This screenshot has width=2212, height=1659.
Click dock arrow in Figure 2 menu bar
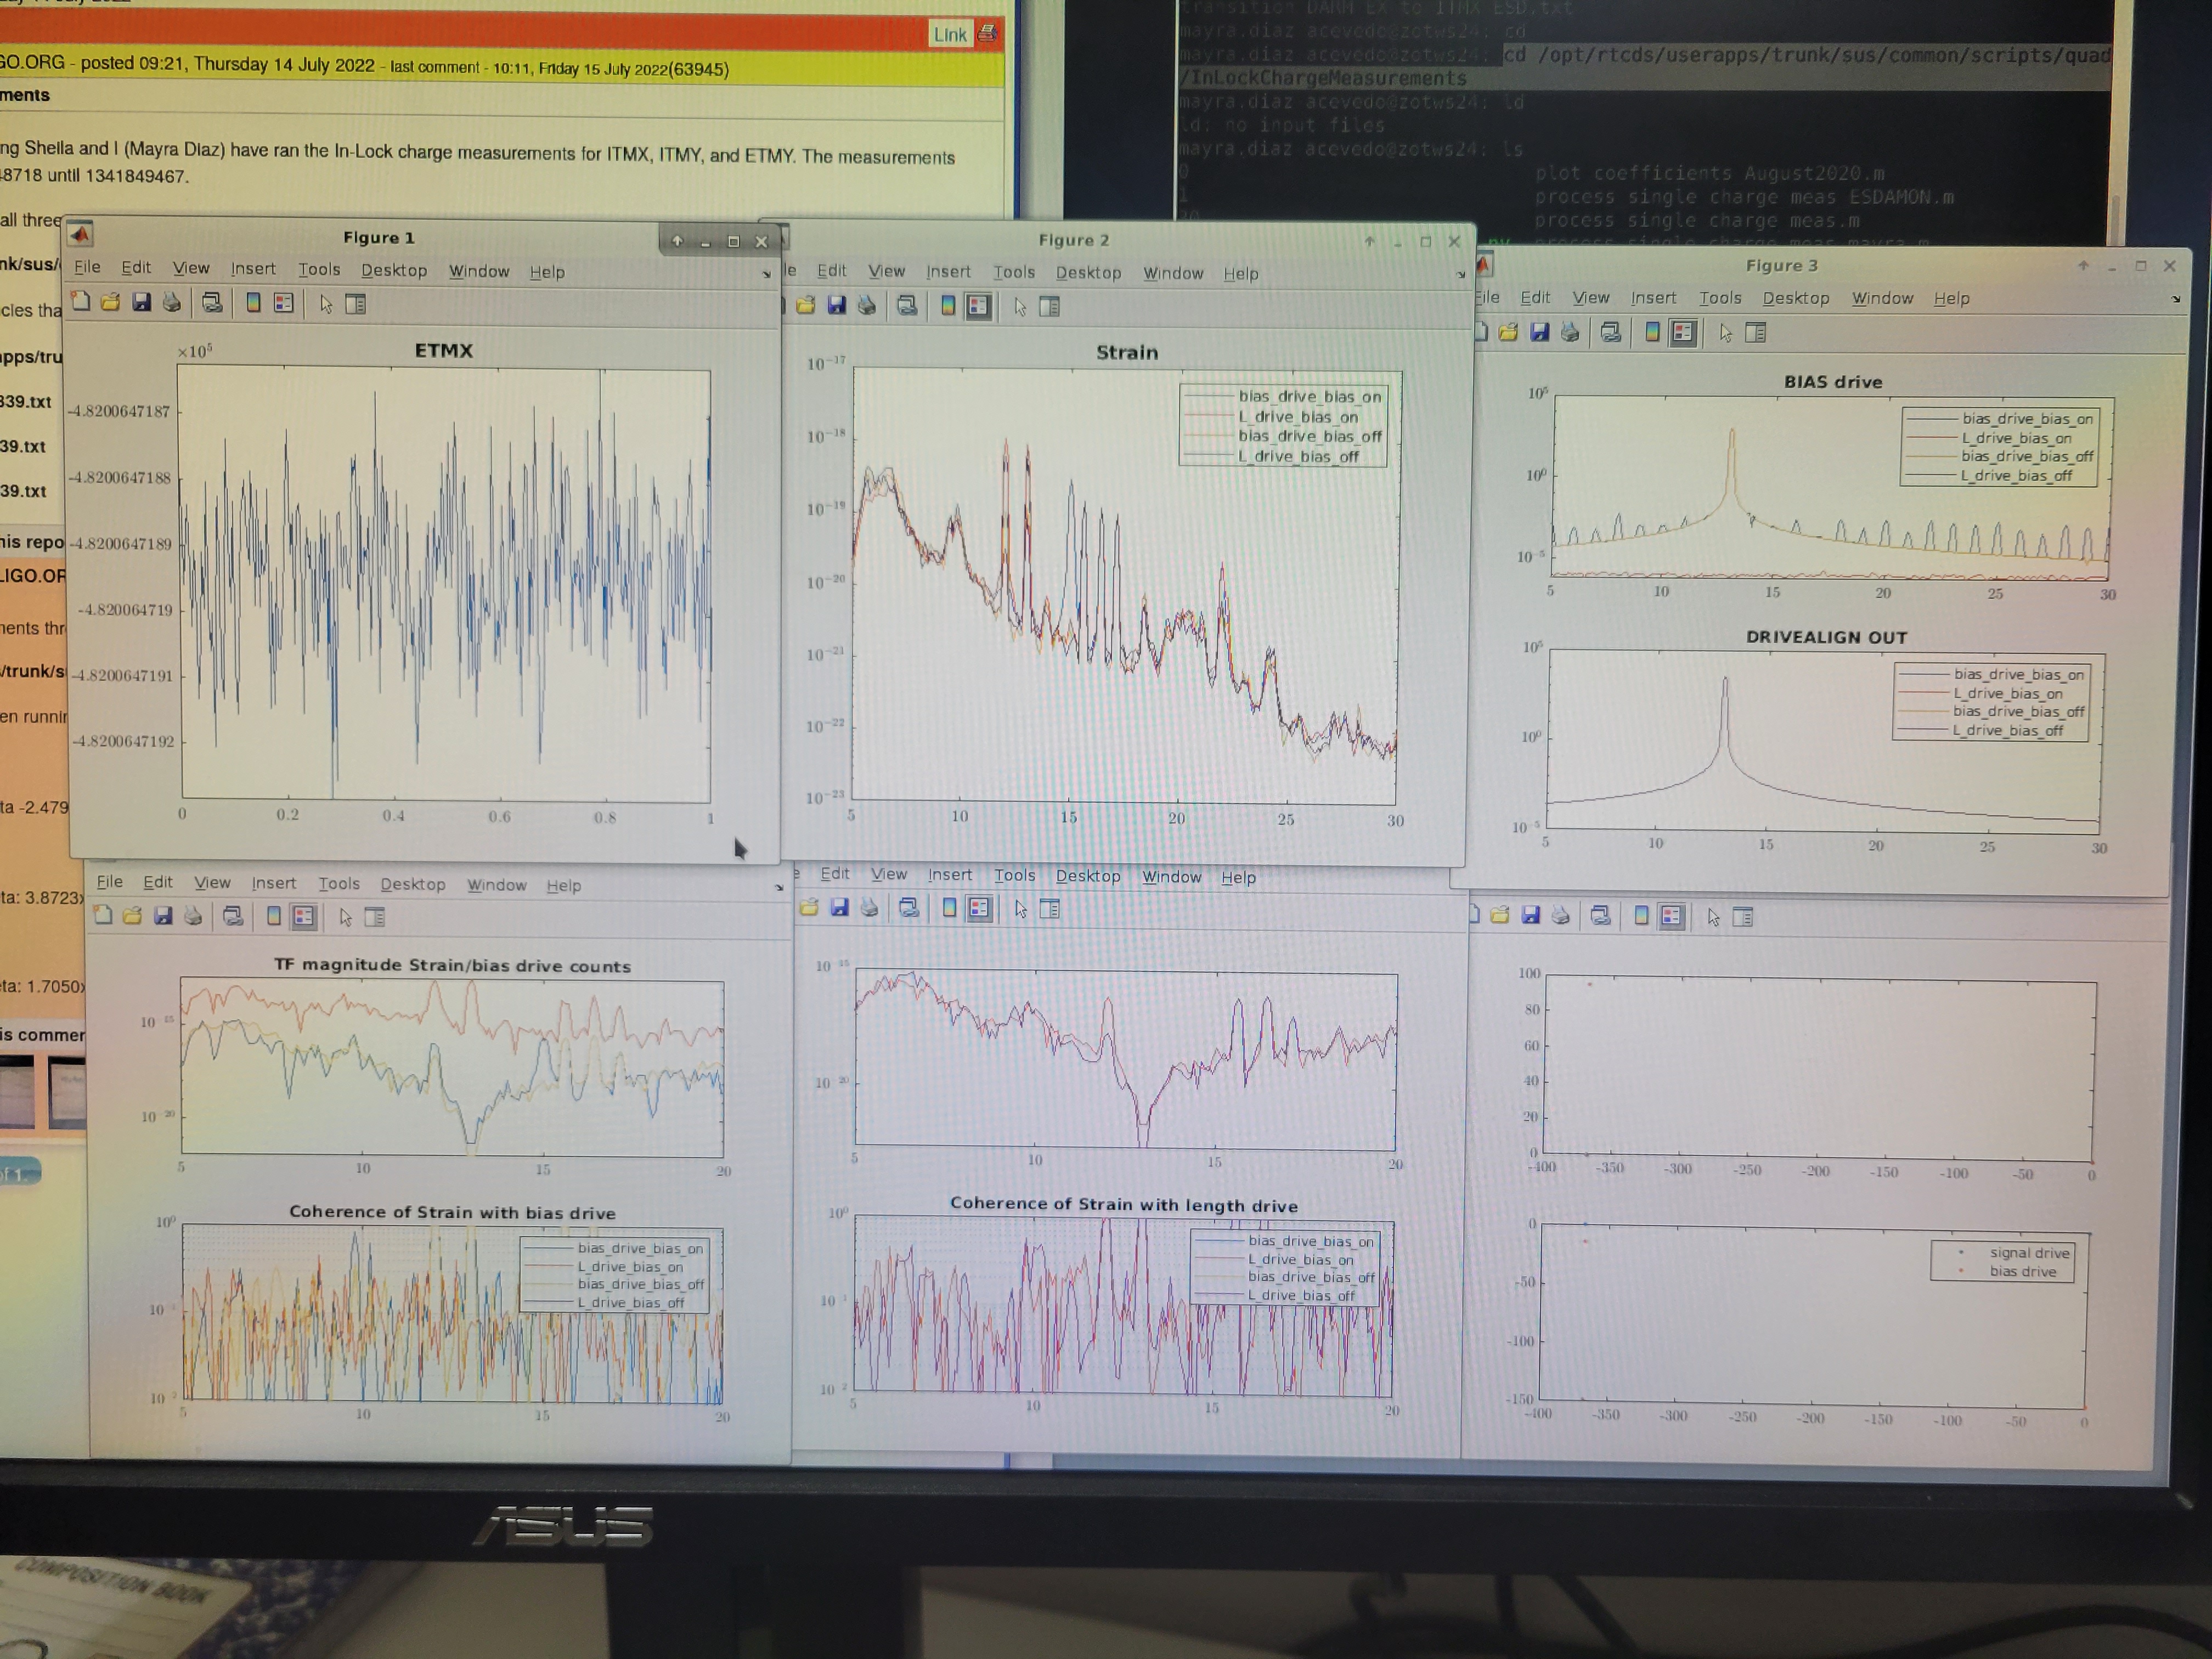(1460, 275)
